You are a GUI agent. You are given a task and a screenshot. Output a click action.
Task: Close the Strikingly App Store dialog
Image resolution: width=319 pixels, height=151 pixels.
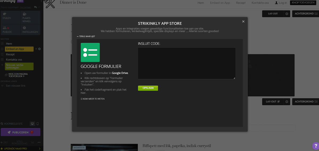click(243, 22)
